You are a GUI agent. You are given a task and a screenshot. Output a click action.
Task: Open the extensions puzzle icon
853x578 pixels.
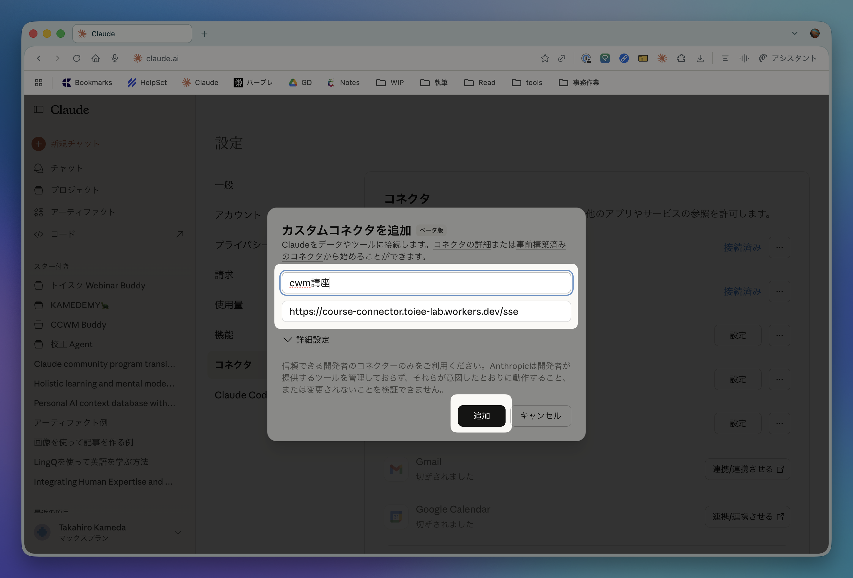pyautogui.click(x=681, y=58)
